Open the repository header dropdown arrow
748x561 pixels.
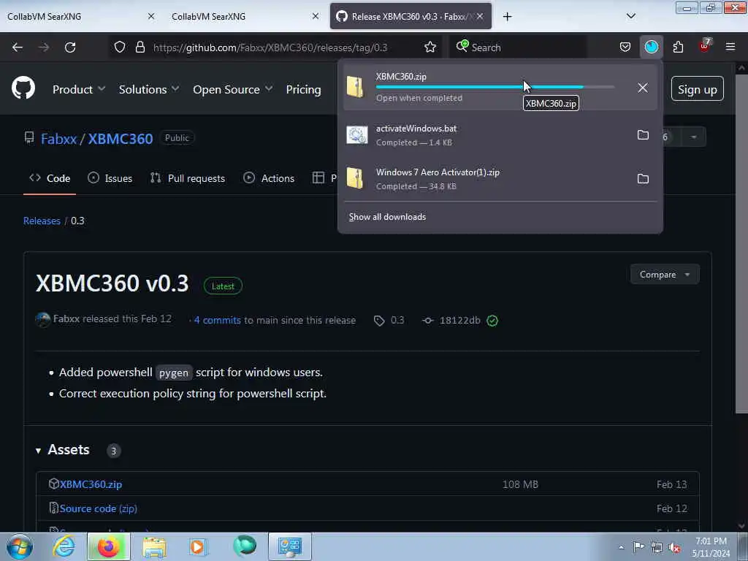(694, 137)
